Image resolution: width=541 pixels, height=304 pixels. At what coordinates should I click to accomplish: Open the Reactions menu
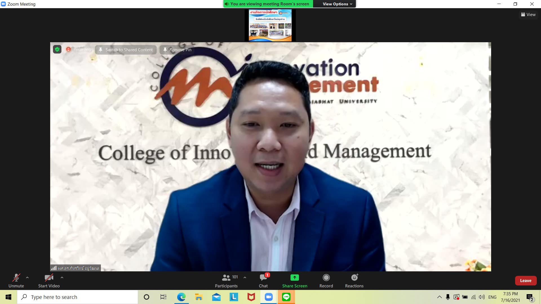point(354,278)
